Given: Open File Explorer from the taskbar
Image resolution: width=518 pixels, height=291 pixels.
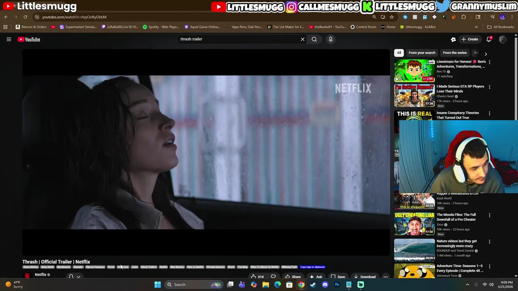Looking at the screenshot, I should coord(265,285).
